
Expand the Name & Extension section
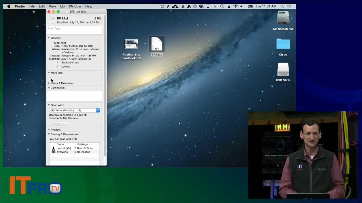click(x=49, y=83)
